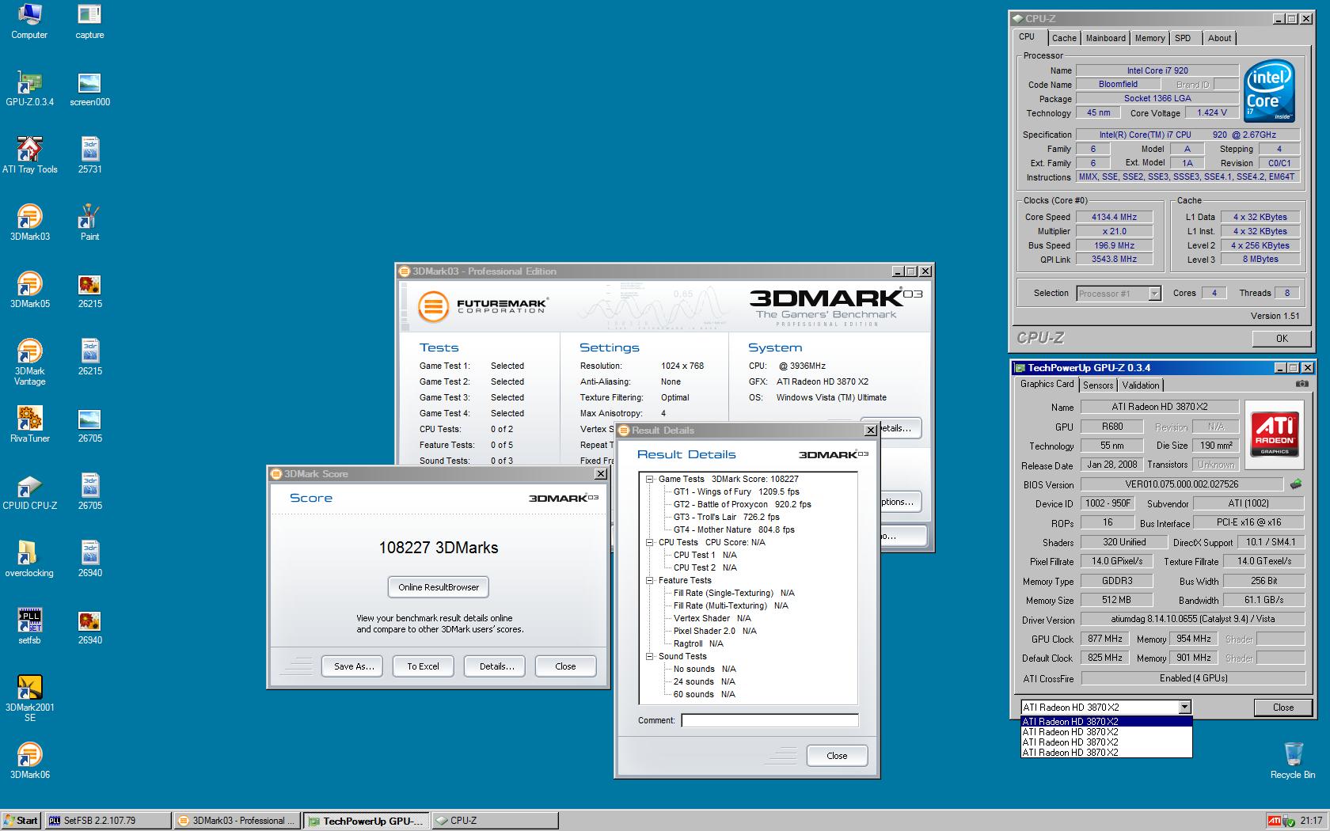
Task: Click the Online ResultBrowser button
Action: tap(439, 587)
